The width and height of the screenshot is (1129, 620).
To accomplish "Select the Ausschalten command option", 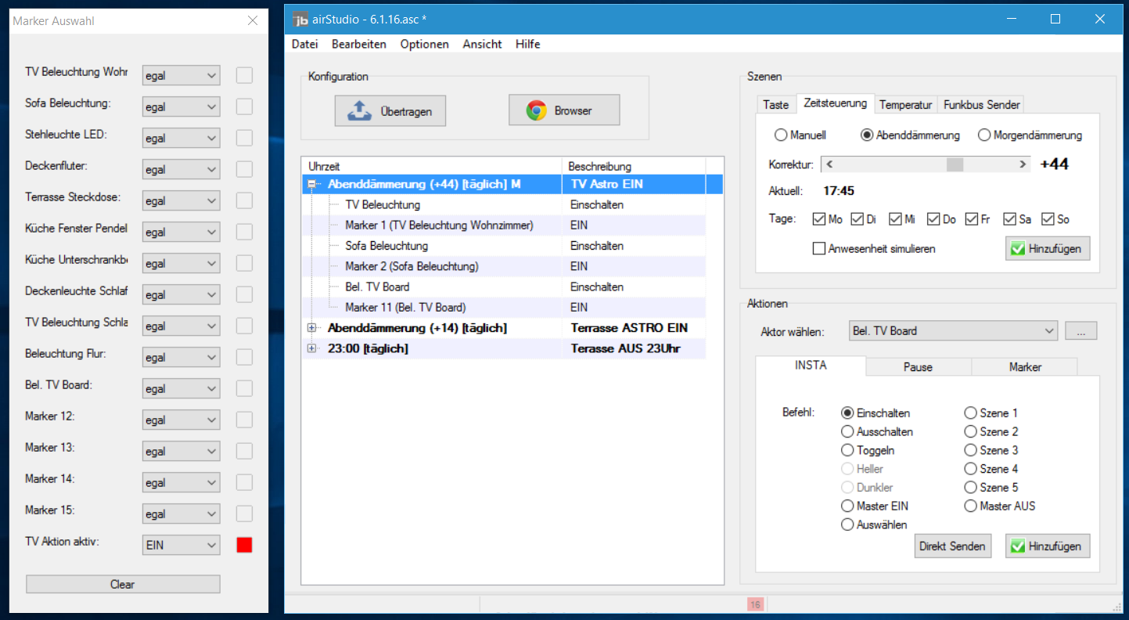I will tap(847, 432).
